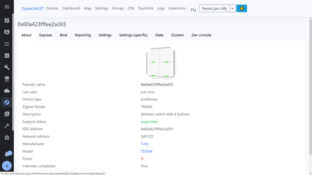This screenshot has width=312, height=175.
Task: Open the OTA menu item
Action: tap(131, 9)
